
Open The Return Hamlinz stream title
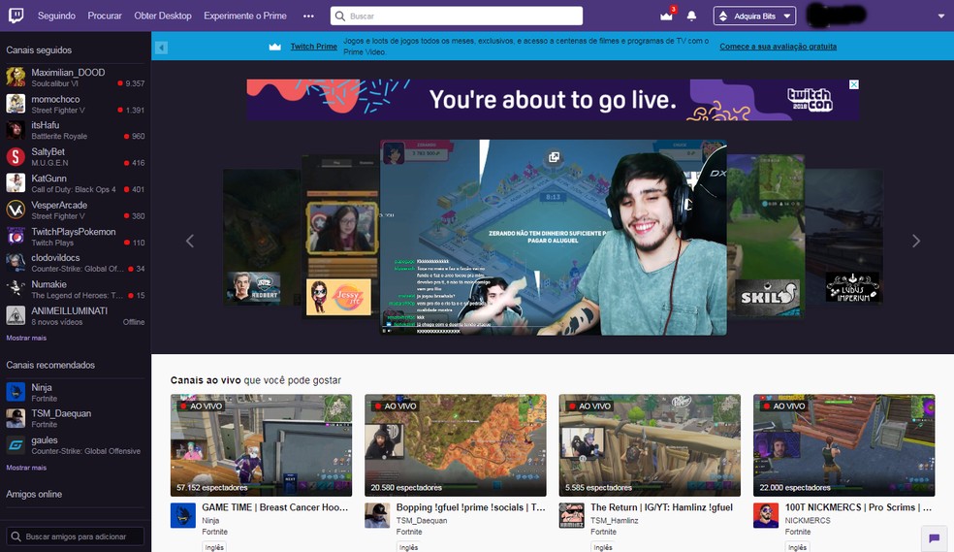[x=661, y=507]
